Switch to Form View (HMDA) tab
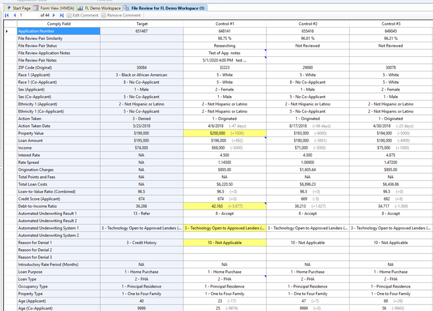Viewport: 433px width, 311px height. point(54,8)
